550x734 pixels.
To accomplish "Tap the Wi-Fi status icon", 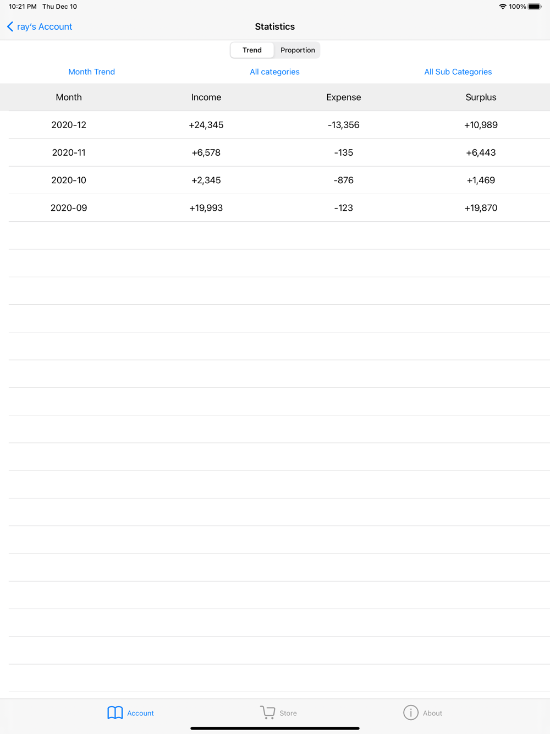I will 502,7.
